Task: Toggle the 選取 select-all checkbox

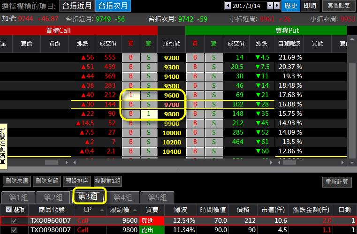Action: (x=8, y=210)
